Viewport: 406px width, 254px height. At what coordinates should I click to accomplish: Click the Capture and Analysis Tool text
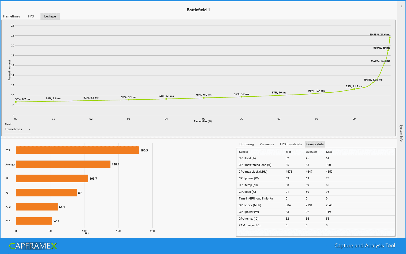click(x=365, y=246)
